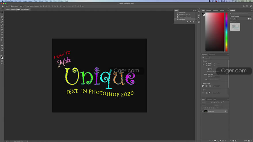
Task: Collapse Rulers & Grids section
Action: [x=202, y=83]
